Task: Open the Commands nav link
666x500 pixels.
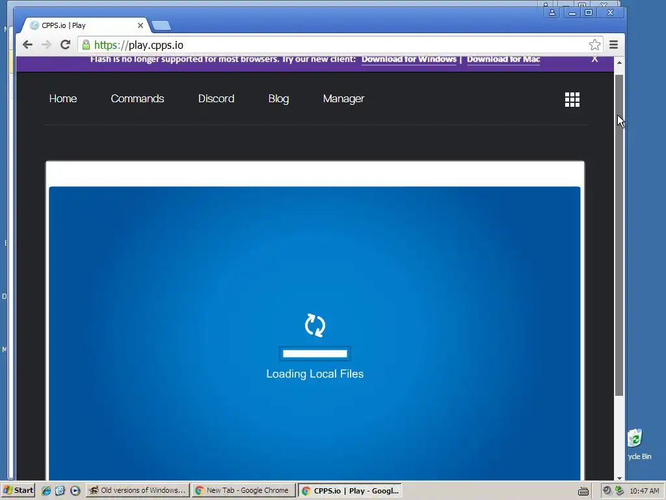Action: (x=137, y=99)
